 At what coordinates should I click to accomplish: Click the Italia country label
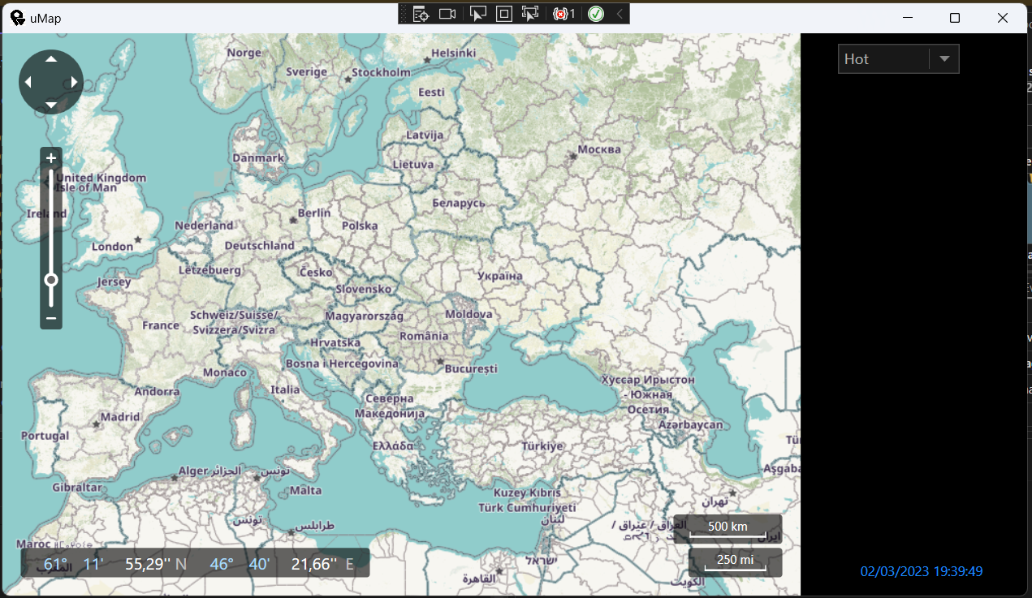pos(285,389)
